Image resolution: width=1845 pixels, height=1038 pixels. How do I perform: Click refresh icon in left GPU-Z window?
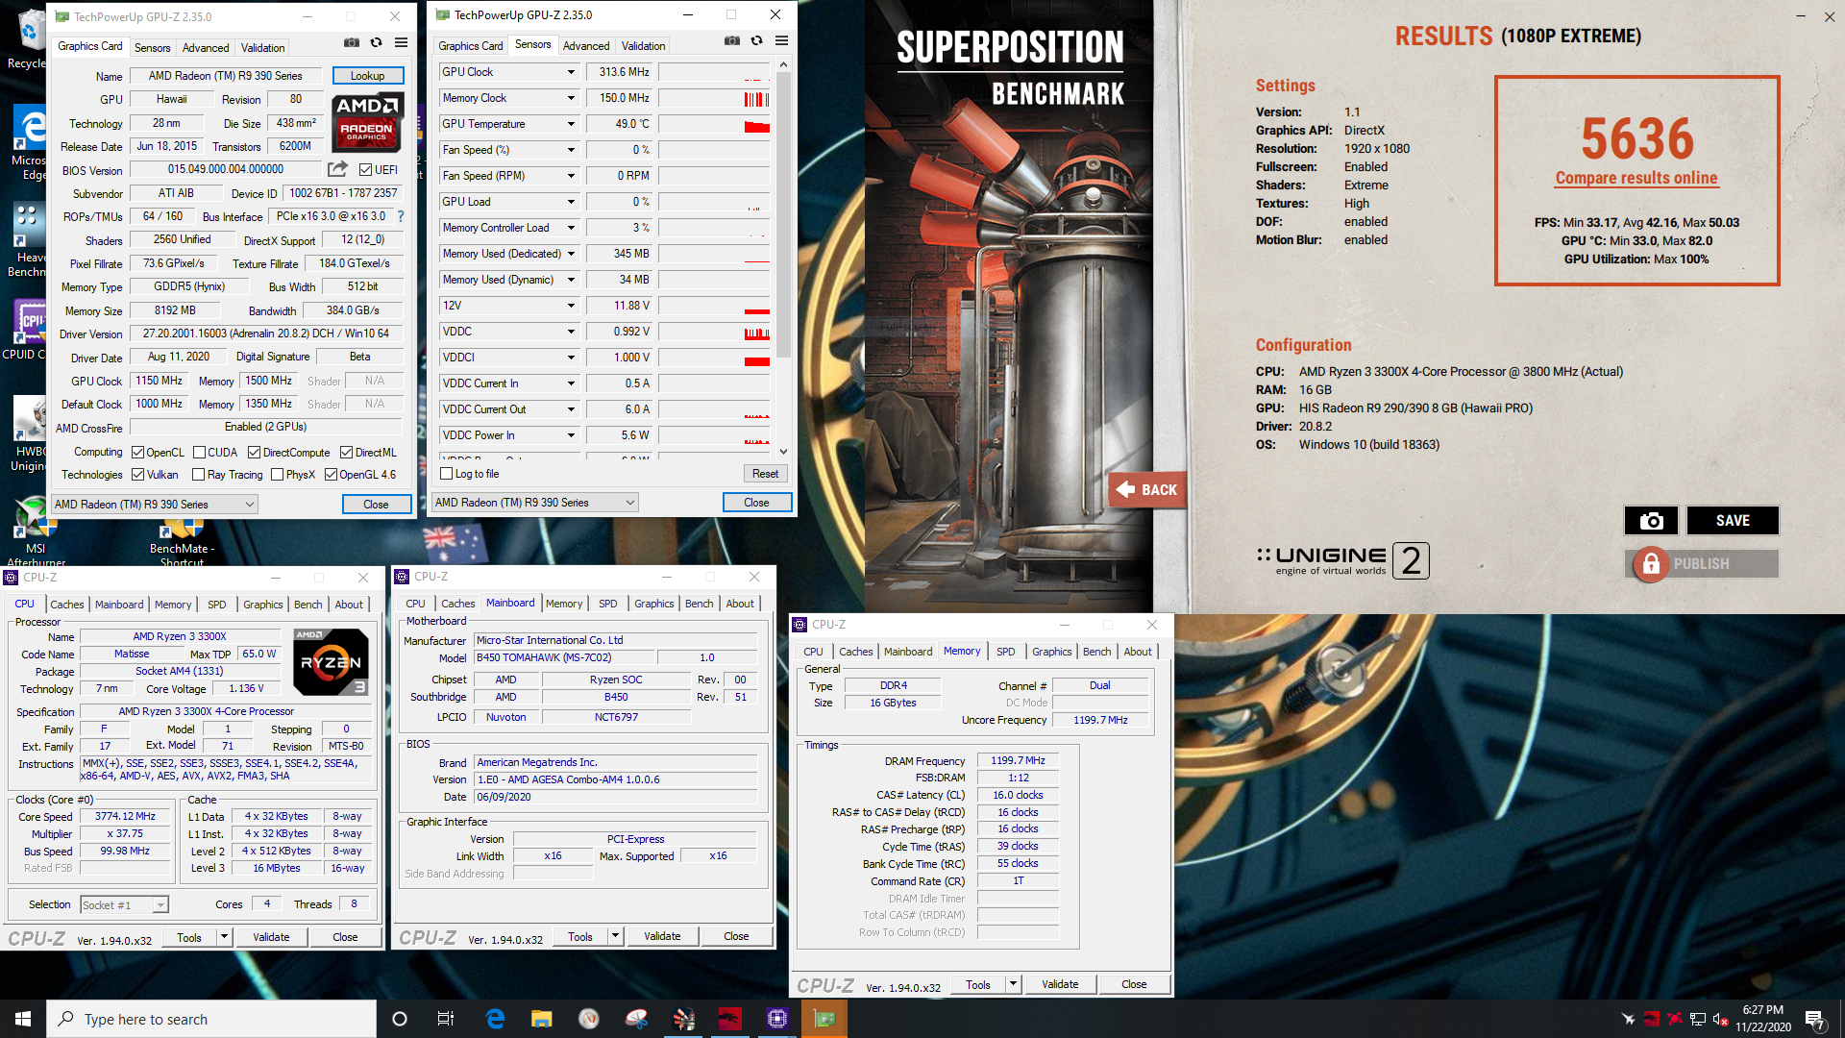tap(377, 43)
